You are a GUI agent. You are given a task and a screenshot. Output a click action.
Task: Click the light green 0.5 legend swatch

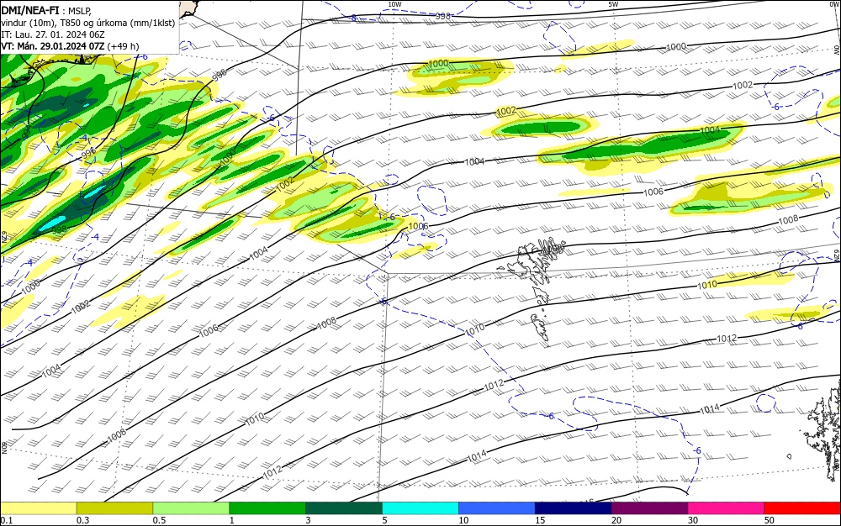pyautogui.click(x=191, y=508)
